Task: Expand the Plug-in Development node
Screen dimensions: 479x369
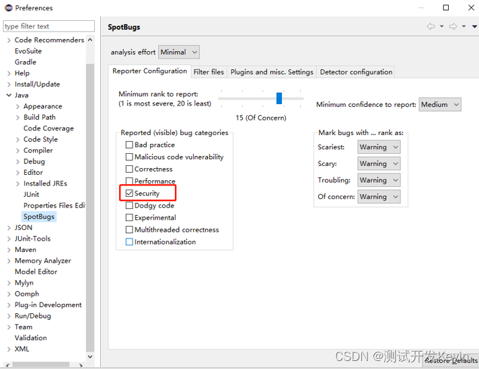Action: (x=9, y=305)
